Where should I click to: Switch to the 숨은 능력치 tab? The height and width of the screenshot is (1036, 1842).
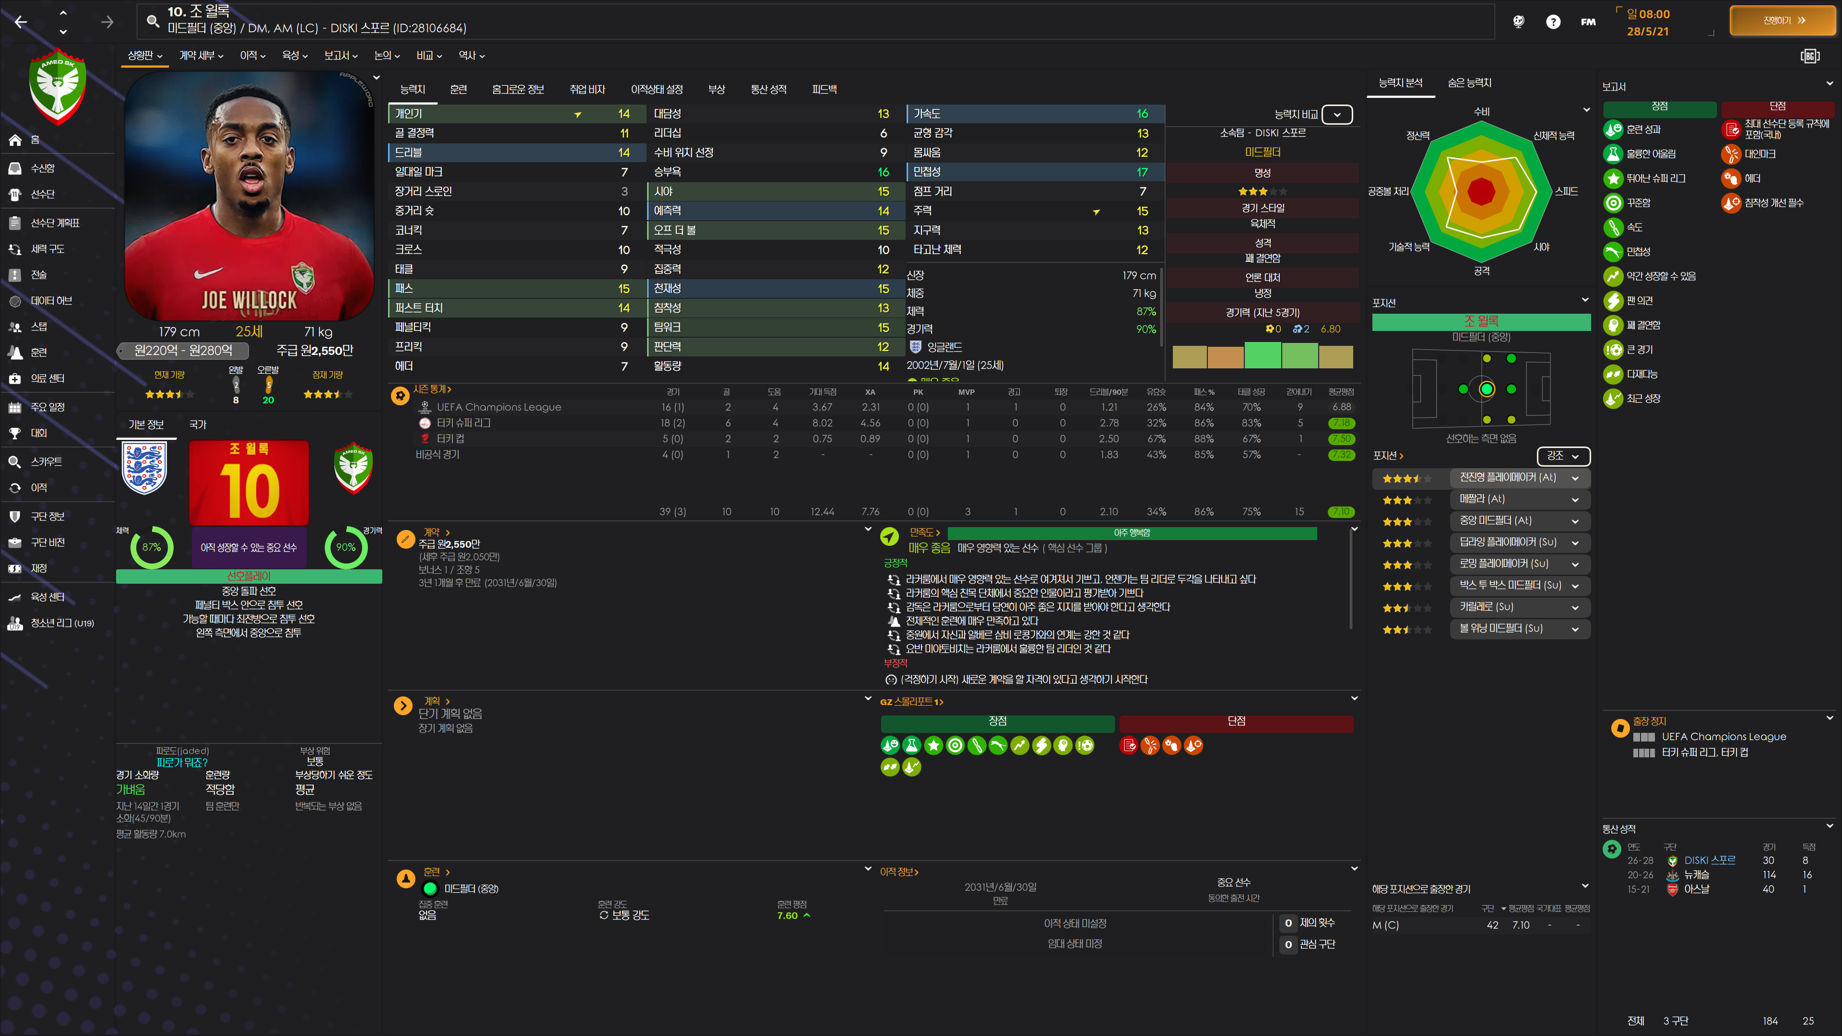[1469, 83]
